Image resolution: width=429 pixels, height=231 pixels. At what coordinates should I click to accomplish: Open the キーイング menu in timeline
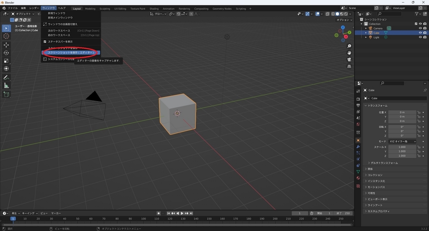pyautogui.click(x=30, y=213)
